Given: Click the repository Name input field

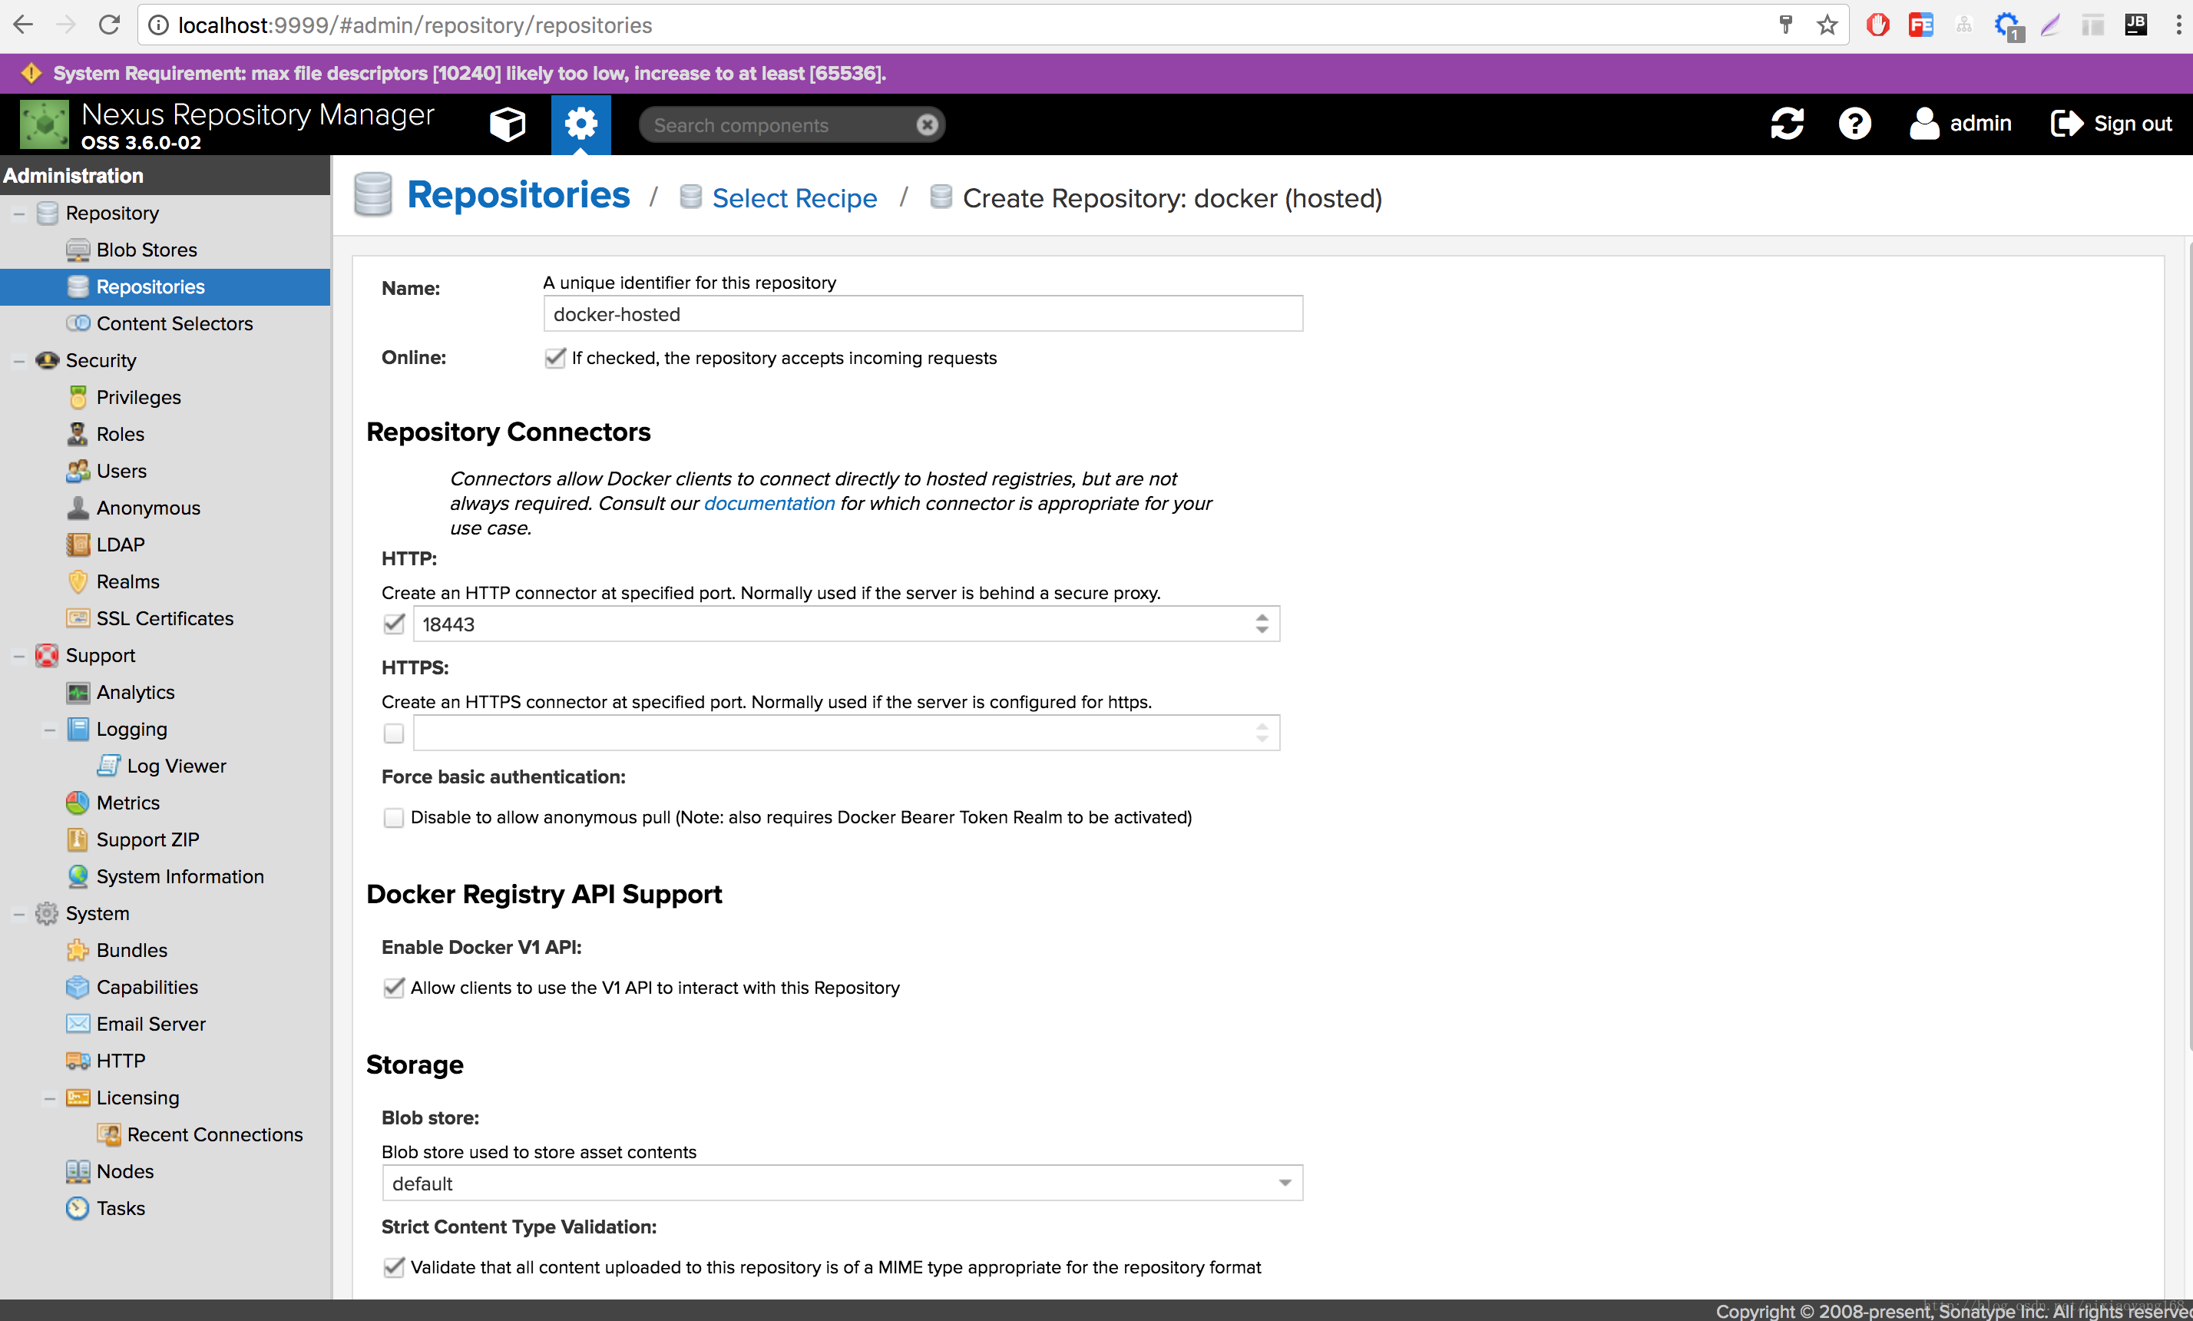Looking at the screenshot, I should [x=923, y=314].
